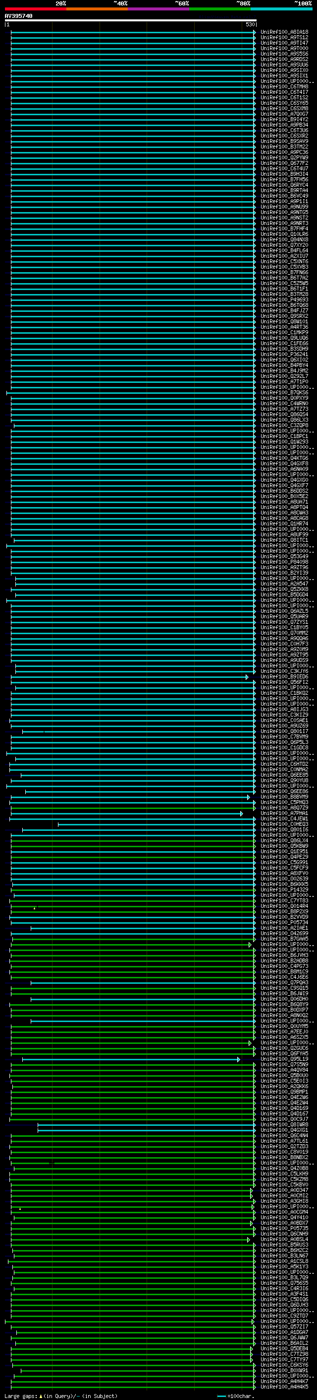Click the cyan alignment bar of UniRef100_A8IA18
The height and width of the screenshot is (1400, 317).
coord(133,32)
